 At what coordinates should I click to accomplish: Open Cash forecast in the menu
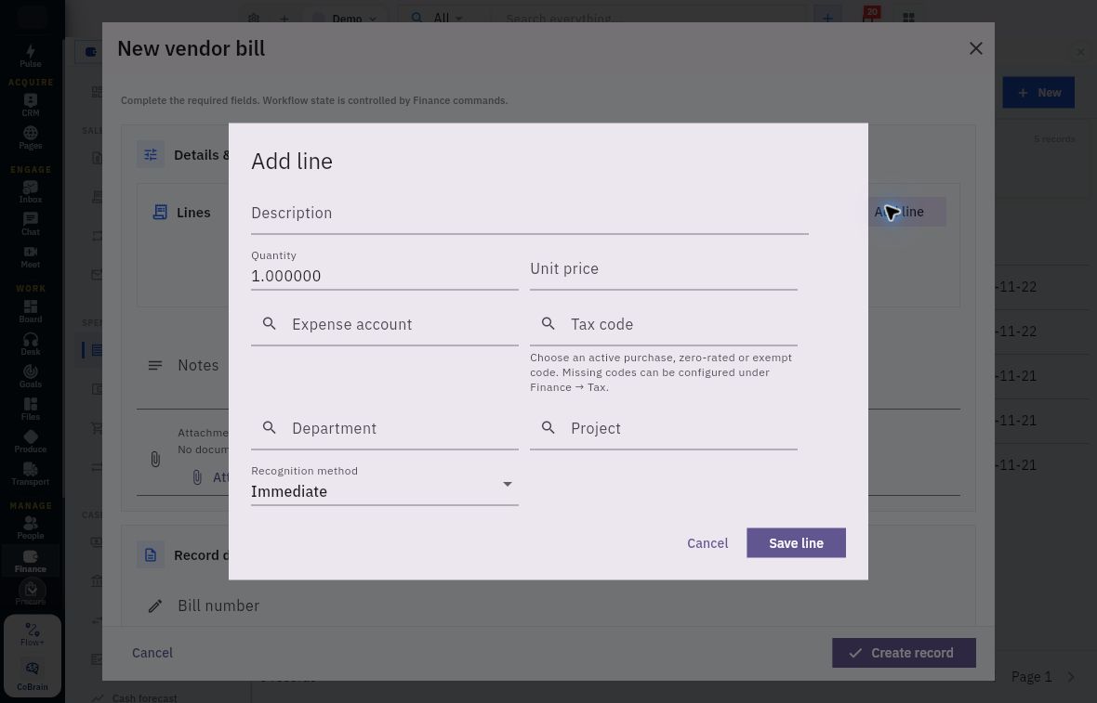click(136, 697)
